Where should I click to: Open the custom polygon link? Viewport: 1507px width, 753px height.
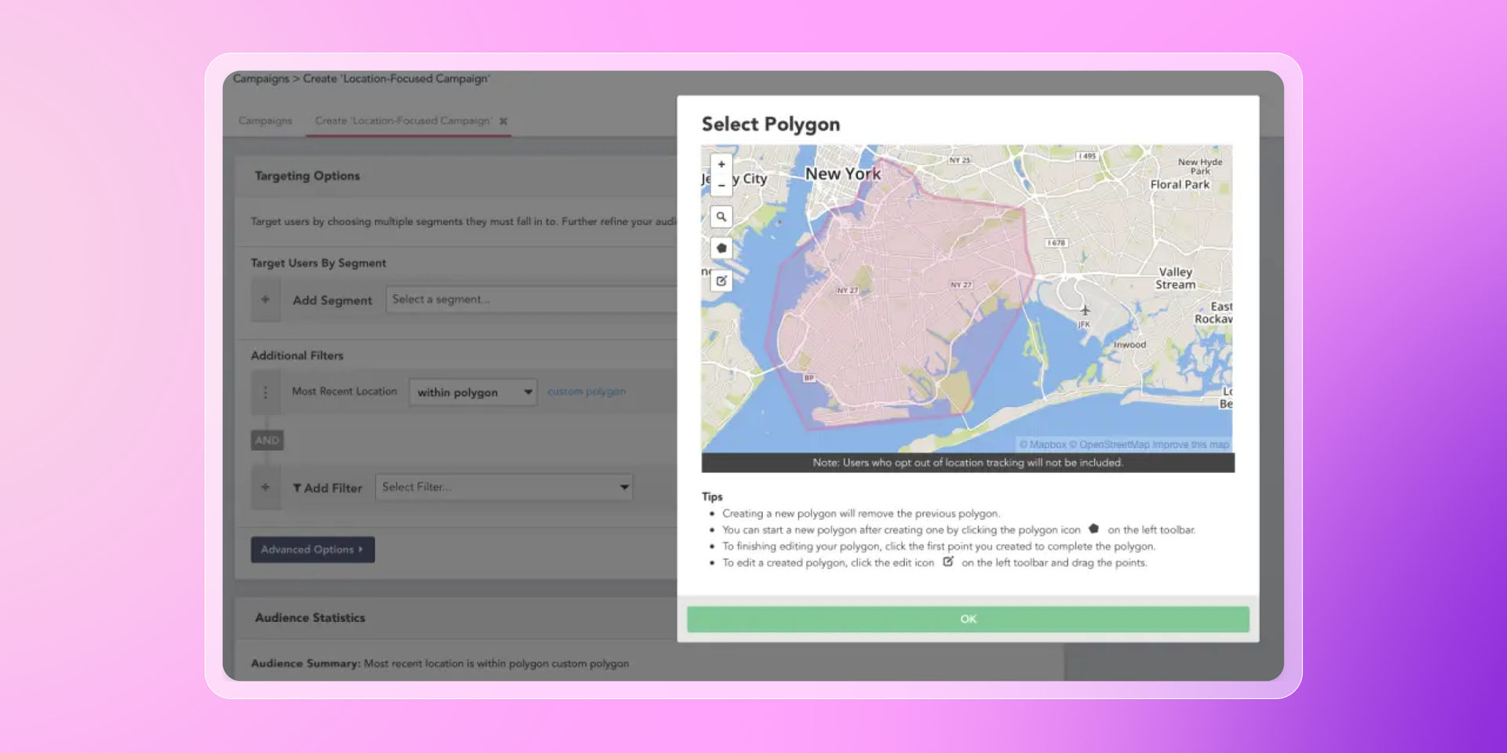(x=586, y=391)
